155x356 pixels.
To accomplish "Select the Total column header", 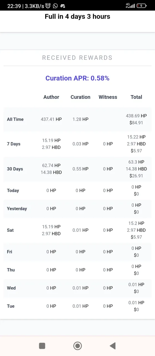I will pyautogui.click(x=136, y=97).
